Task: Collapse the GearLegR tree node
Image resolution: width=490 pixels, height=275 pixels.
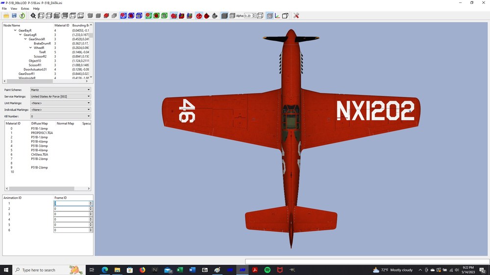Action: point(20,35)
